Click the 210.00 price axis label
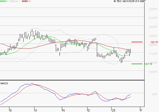This screenshot has height=112, width=159. tap(153, 18)
